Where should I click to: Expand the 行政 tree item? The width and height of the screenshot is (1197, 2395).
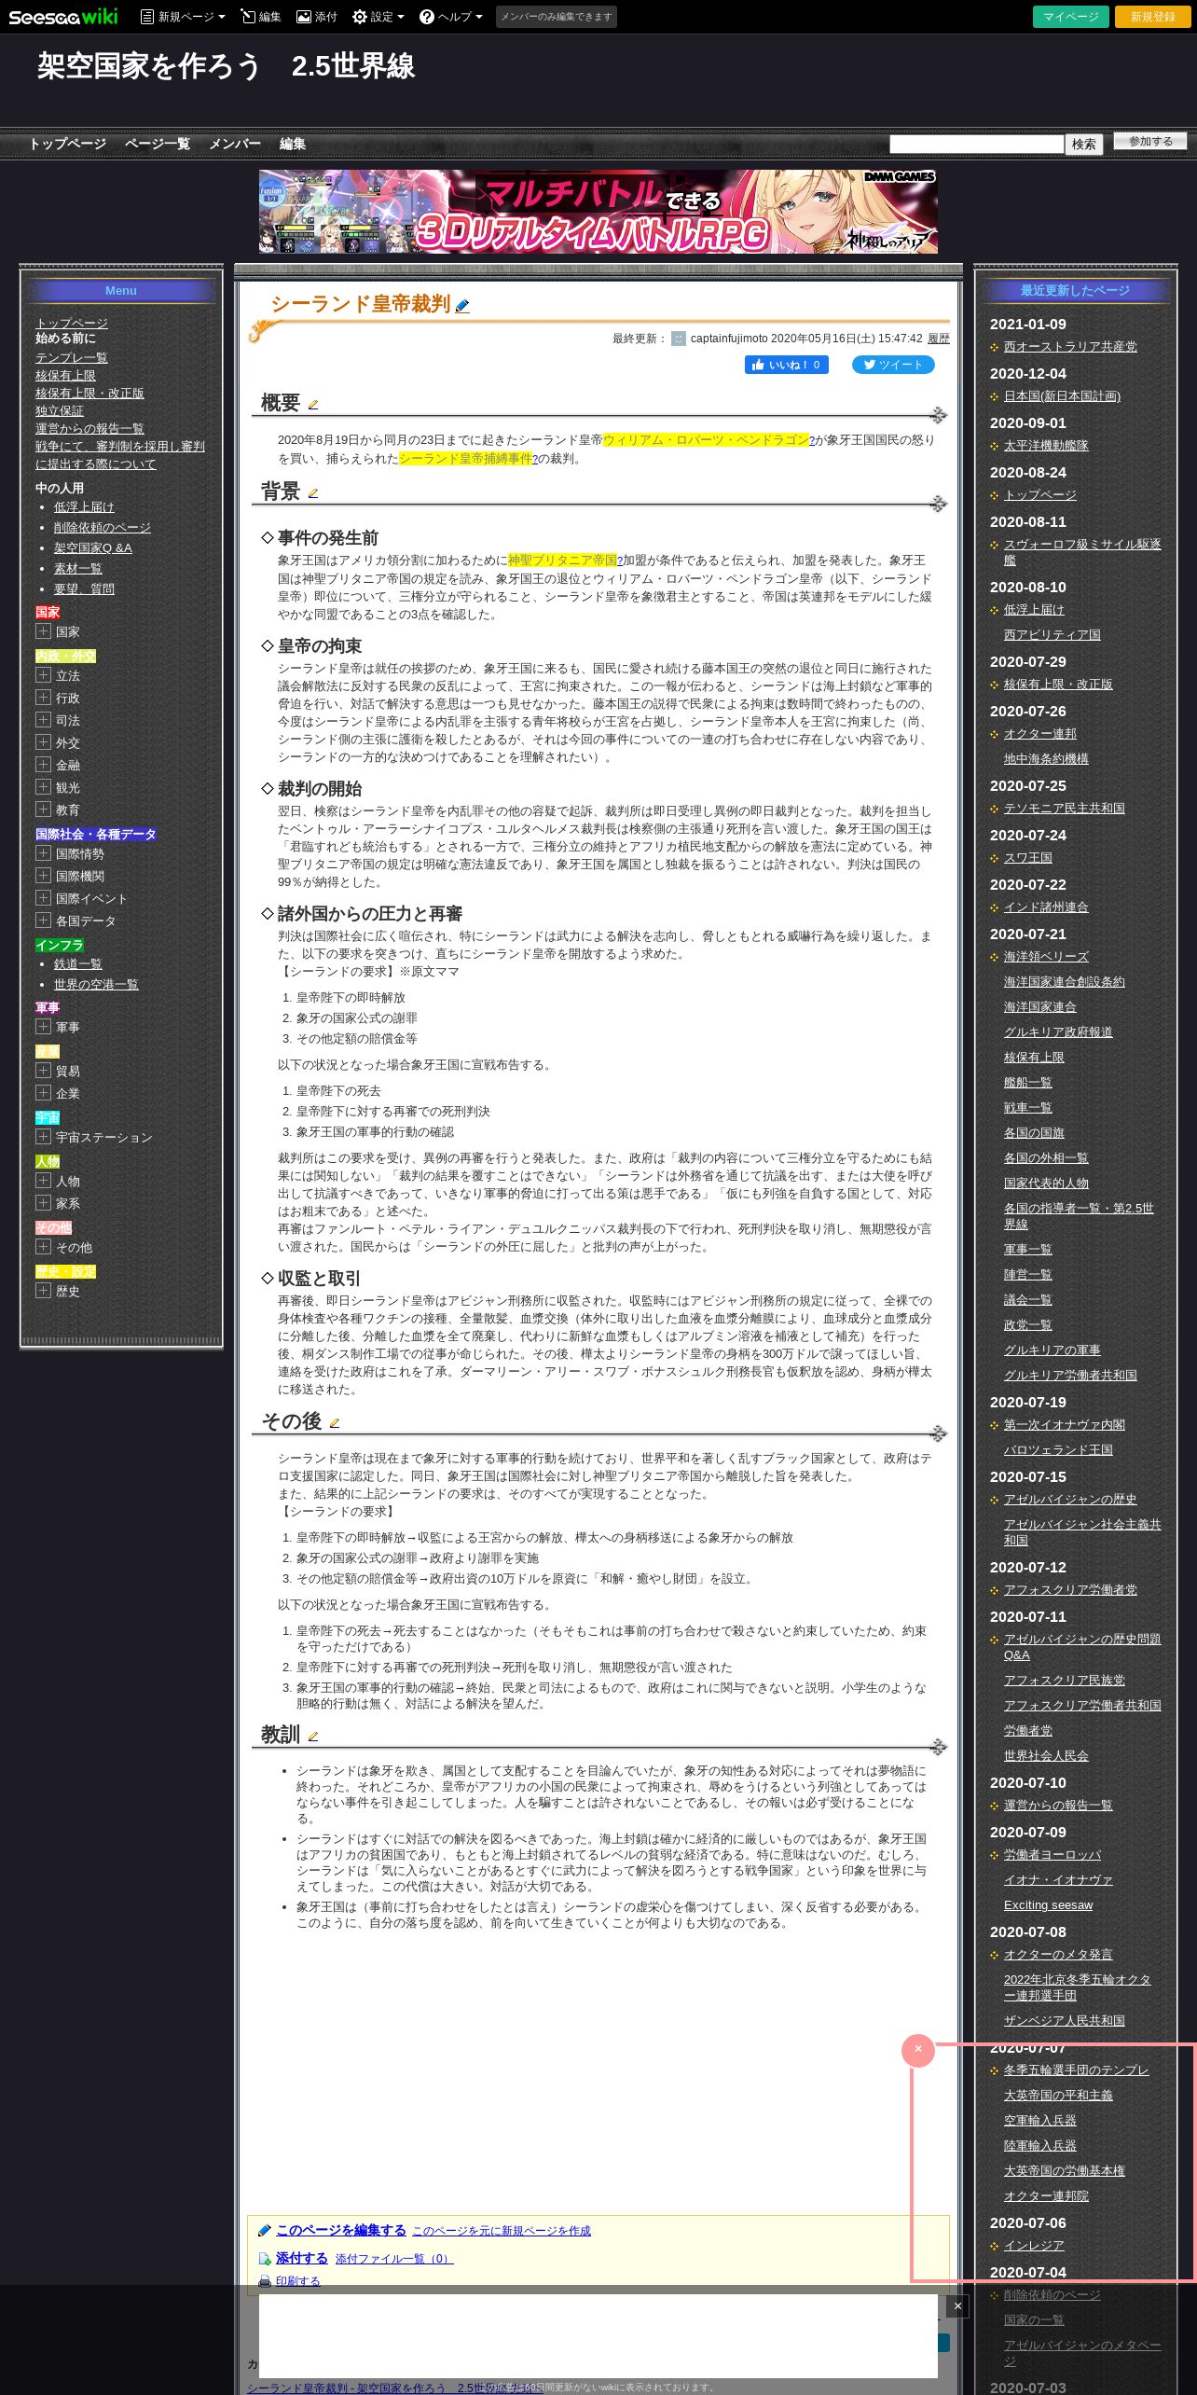tap(43, 698)
